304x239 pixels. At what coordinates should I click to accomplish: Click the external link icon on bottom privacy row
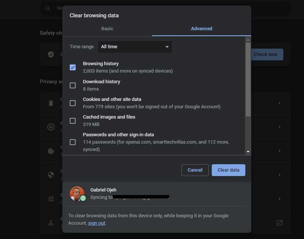coord(279,222)
